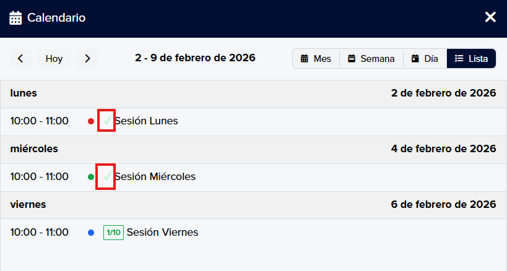Click the calendar icon in header

point(16,17)
